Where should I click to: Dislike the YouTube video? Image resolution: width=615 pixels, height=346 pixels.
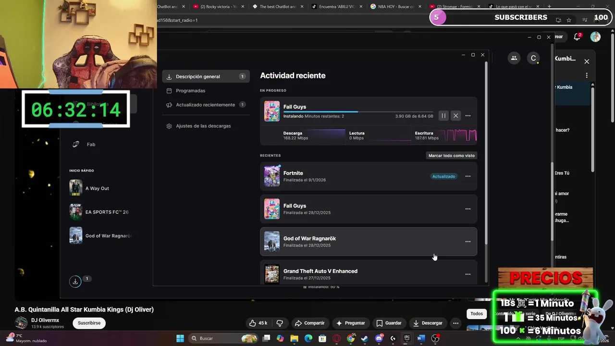[280, 323]
